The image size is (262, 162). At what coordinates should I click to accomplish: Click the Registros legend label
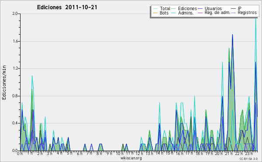(247, 13)
